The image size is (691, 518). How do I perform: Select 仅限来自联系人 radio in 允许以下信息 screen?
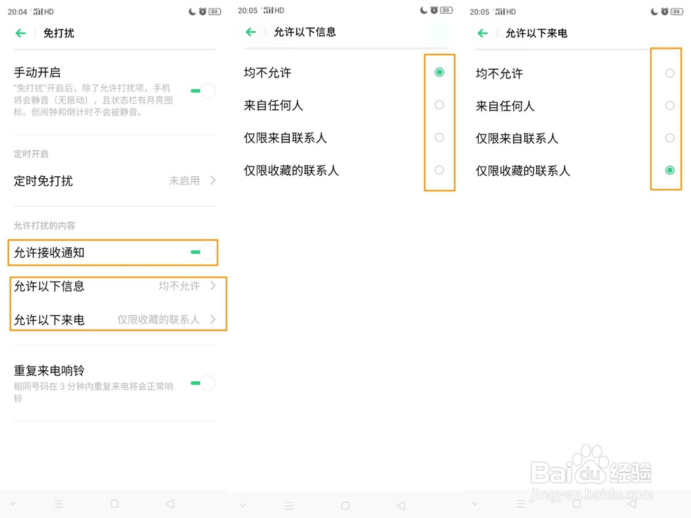[x=439, y=137]
